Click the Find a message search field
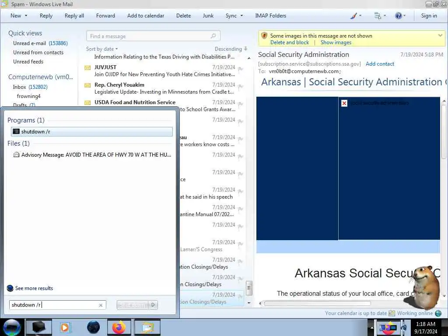The image size is (448, 336). click(x=153, y=36)
